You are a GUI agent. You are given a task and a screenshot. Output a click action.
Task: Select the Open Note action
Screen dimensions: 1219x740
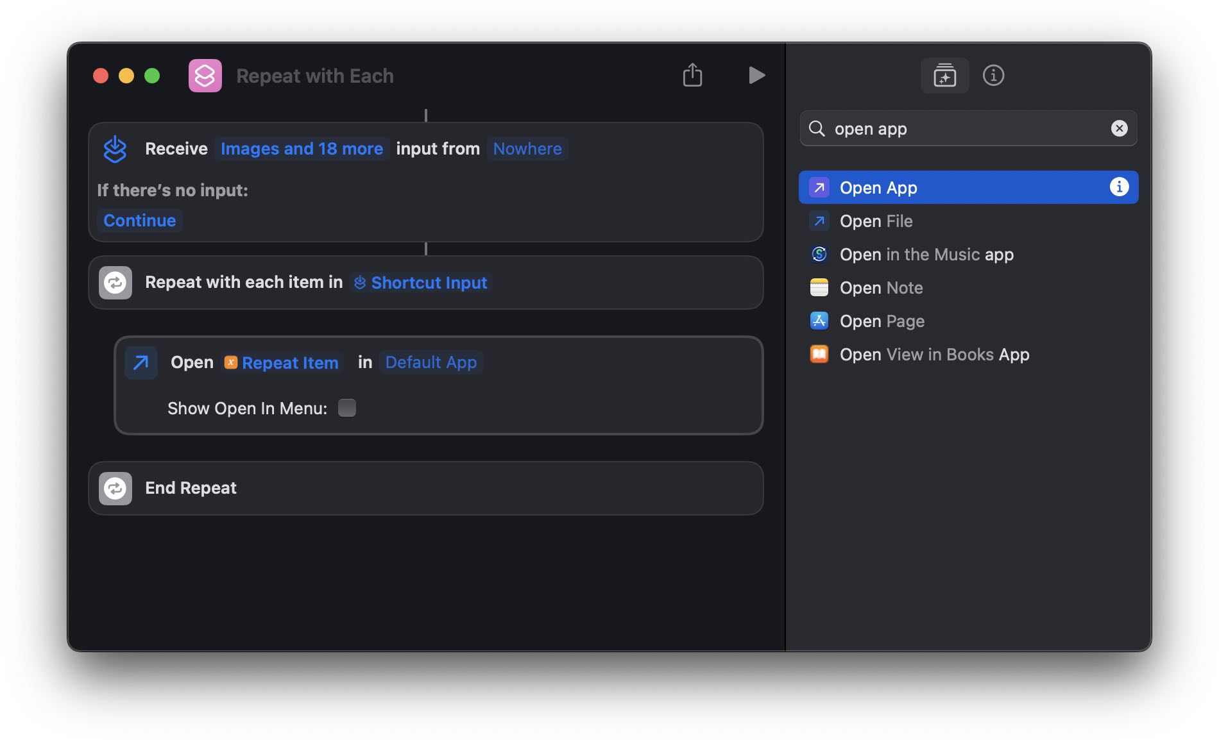[x=968, y=287]
